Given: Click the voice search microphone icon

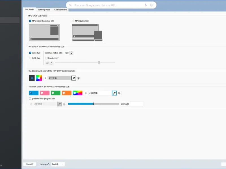Looking at the screenshot, I should tap(146, 5).
